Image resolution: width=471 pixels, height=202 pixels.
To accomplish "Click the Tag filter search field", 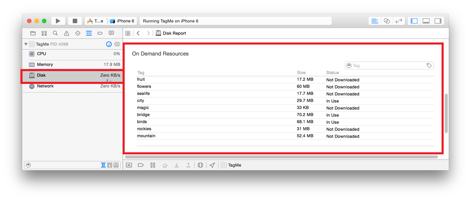I will click(x=388, y=66).
